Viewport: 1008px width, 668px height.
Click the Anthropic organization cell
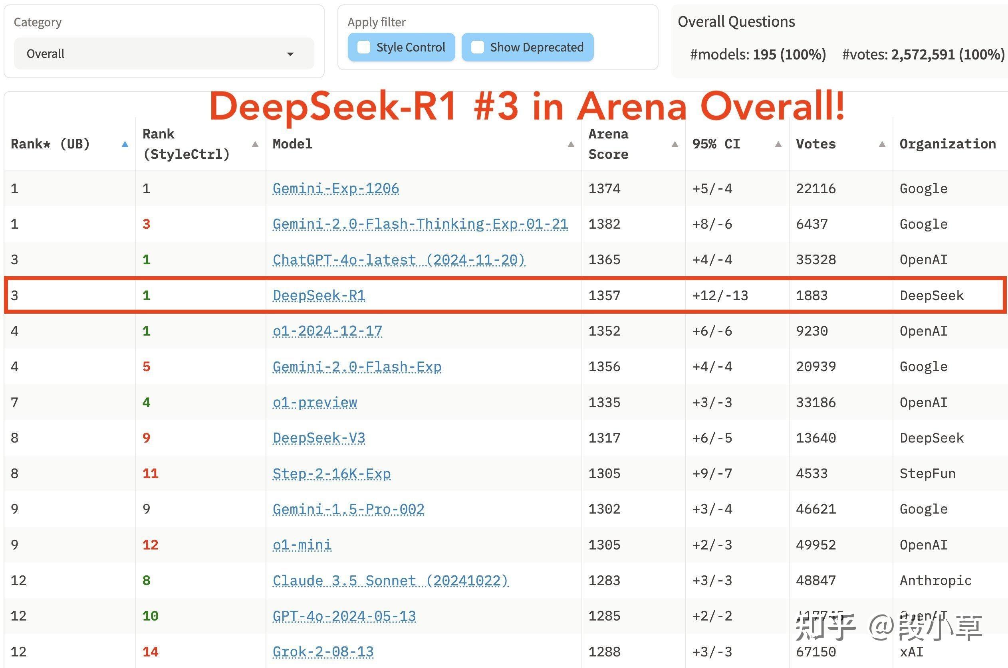936,580
